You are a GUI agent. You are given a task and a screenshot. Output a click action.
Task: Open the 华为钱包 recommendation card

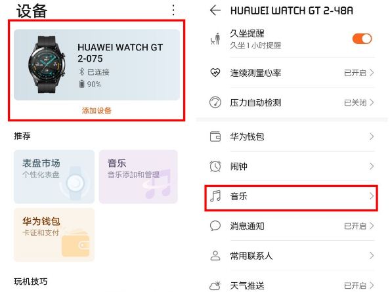tap(54, 235)
